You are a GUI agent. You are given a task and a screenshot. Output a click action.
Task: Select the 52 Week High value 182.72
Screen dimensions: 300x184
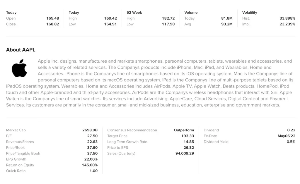[x=168, y=18]
